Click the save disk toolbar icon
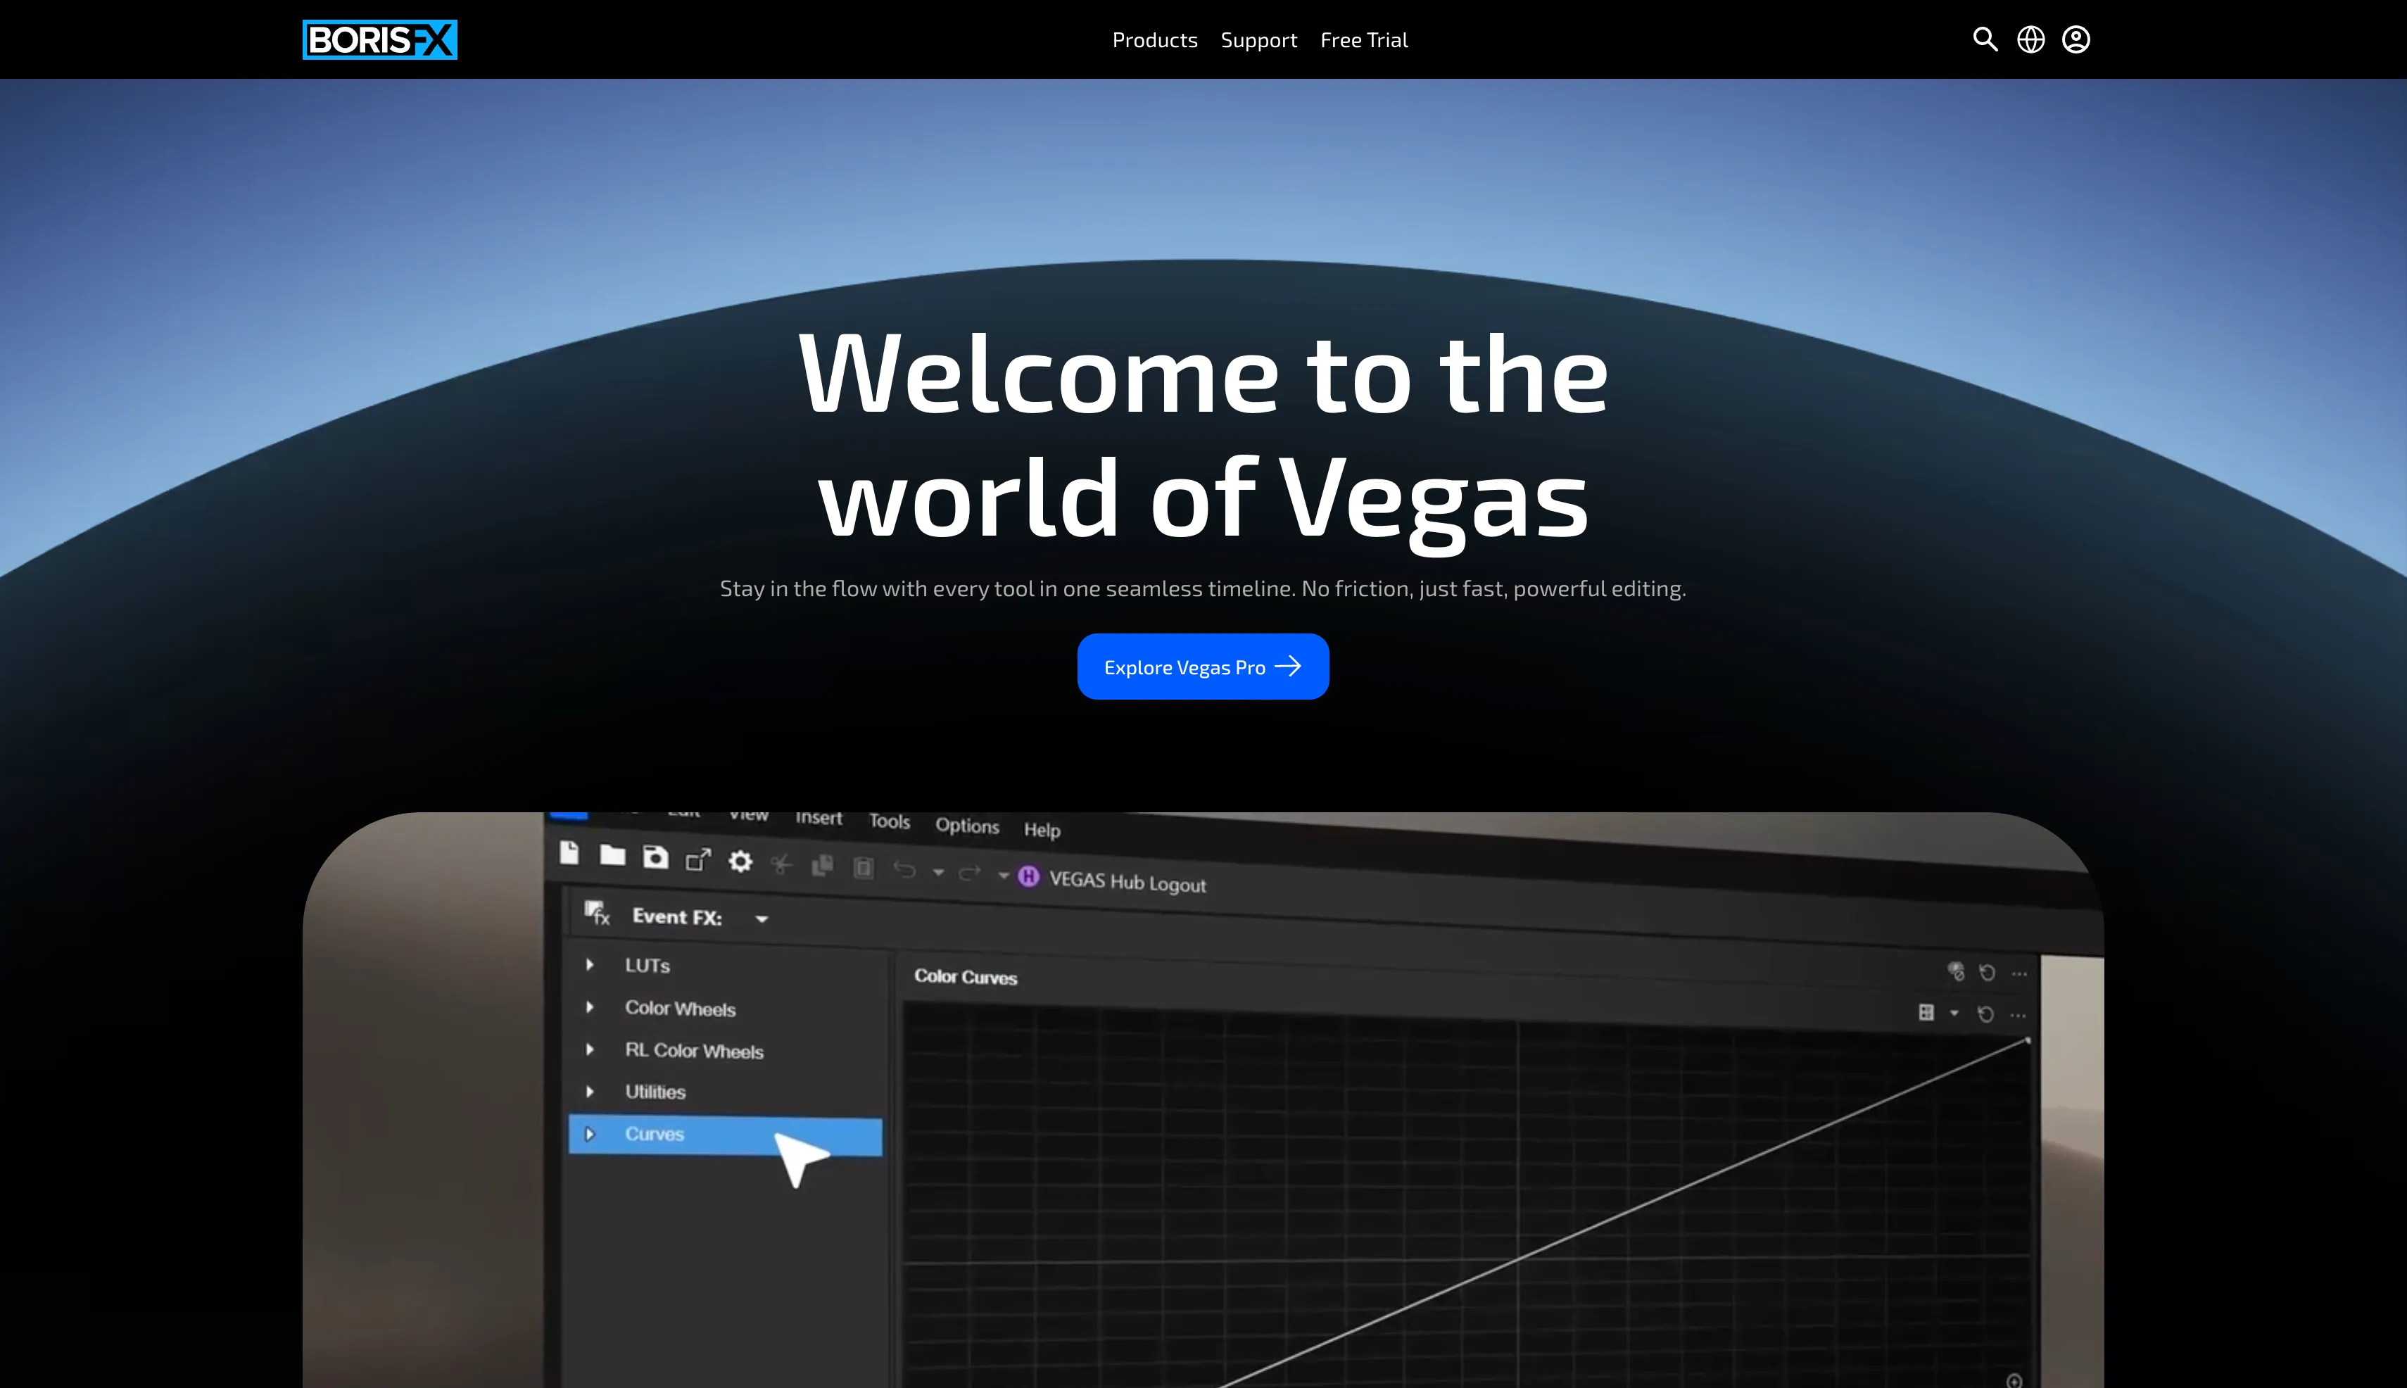The width and height of the screenshot is (2407, 1388). 655,857
